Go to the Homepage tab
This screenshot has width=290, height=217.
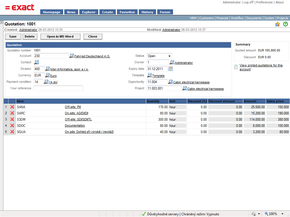[x=52, y=12]
